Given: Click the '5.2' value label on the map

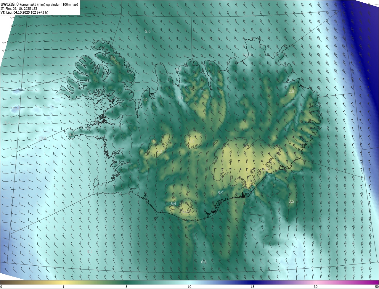Looking at the screenshot, I should point(71,135).
